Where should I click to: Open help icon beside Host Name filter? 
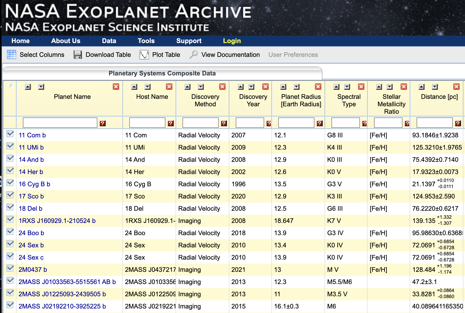coord(171,123)
